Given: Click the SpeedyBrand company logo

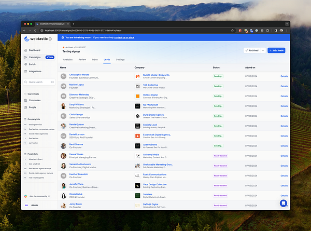Looking at the screenshot, I should click(x=137, y=146).
